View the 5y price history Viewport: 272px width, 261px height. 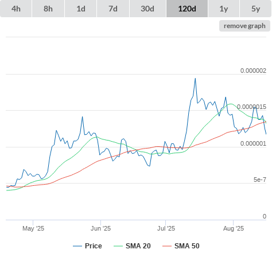tap(256, 9)
